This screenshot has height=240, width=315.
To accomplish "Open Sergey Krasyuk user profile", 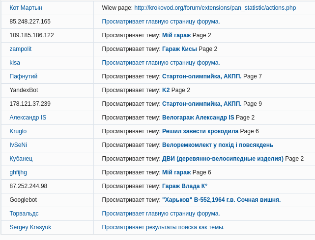I will click(30, 227).
